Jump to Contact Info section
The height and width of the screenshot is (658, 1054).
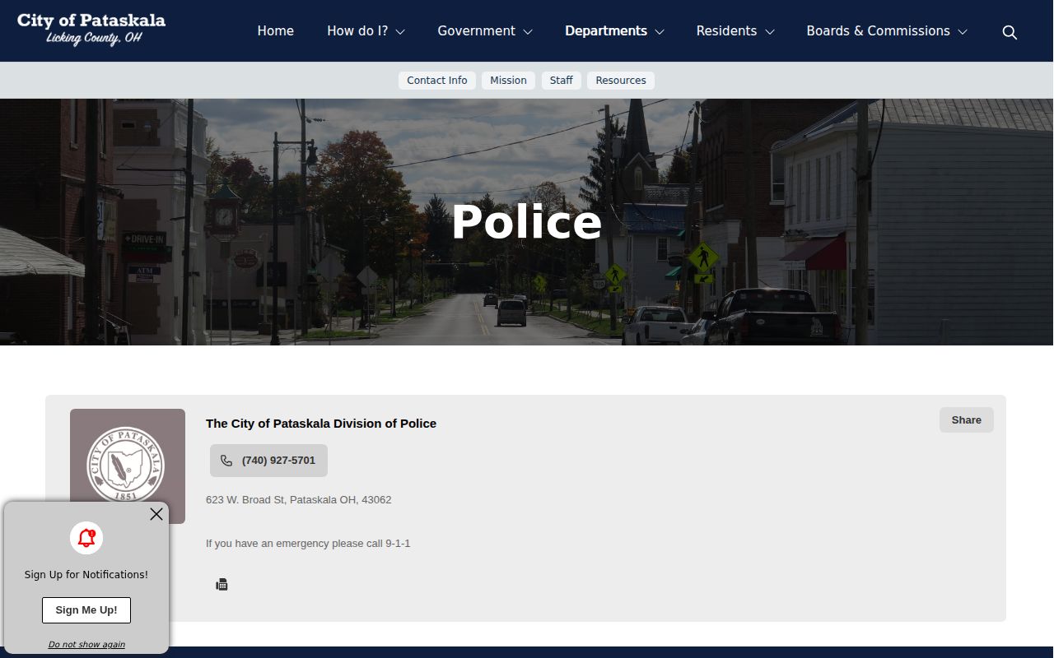[437, 80]
